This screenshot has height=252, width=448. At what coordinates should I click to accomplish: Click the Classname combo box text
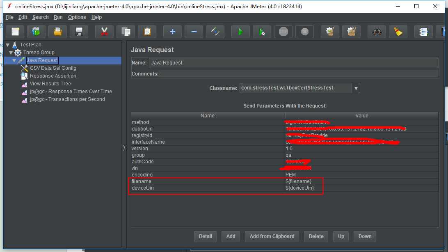coord(295,88)
